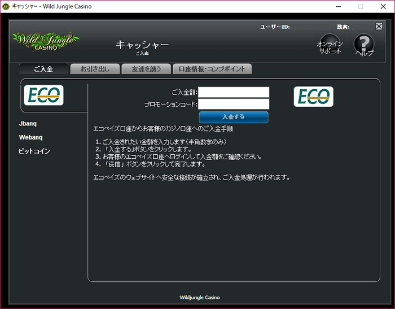Focus the ご入金額 amount field
This screenshot has width=395, height=309.
click(234, 92)
